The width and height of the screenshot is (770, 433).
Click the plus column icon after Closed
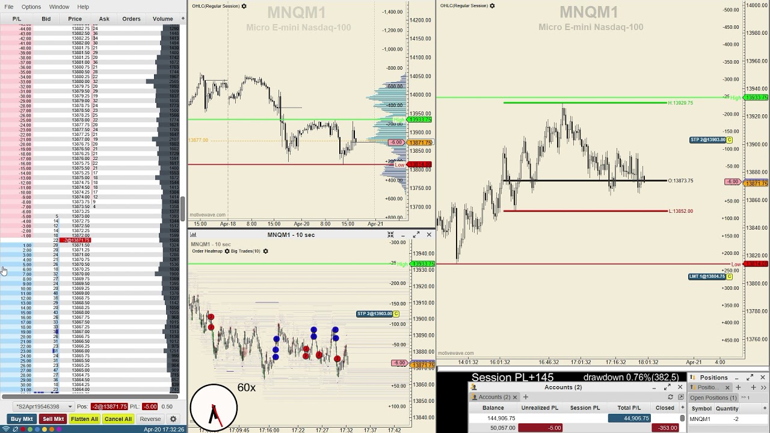(682, 407)
